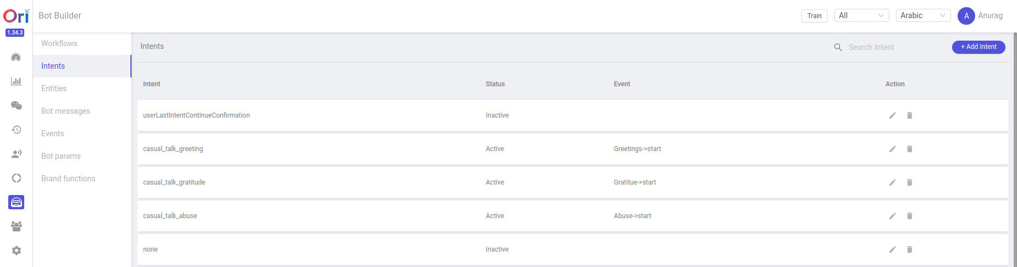Open the history clock icon
Image resolution: width=1017 pixels, height=267 pixels.
[x=16, y=130]
